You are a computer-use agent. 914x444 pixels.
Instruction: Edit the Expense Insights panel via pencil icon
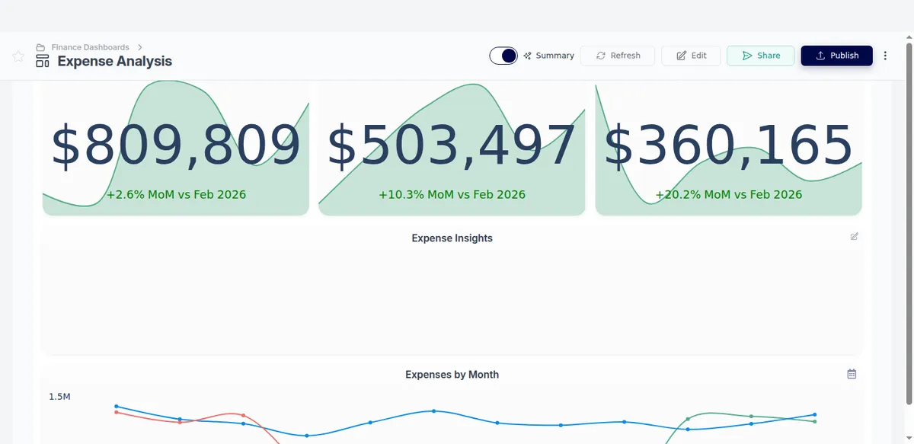pyautogui.click(x=854, y=237)
